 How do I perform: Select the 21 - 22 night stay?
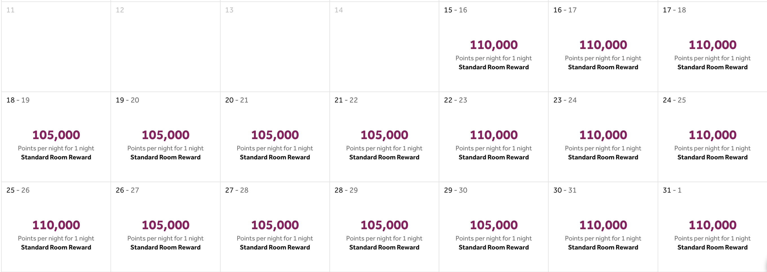(x=384, y=135)
